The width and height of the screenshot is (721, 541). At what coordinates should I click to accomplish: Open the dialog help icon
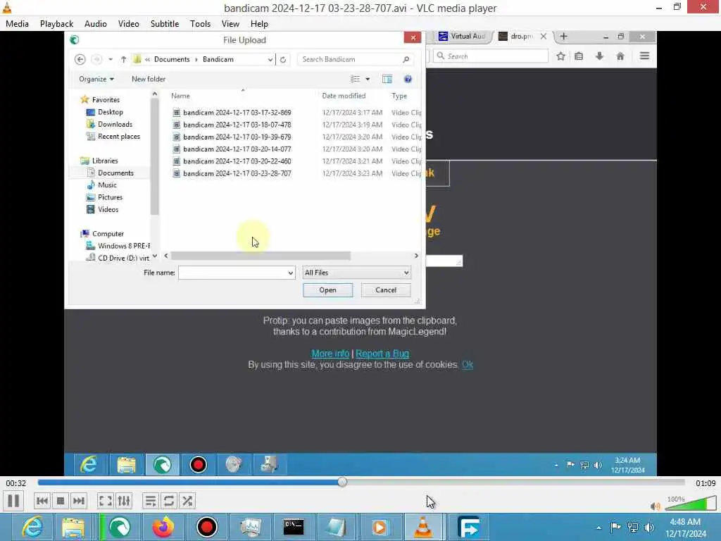coord(408,79)
